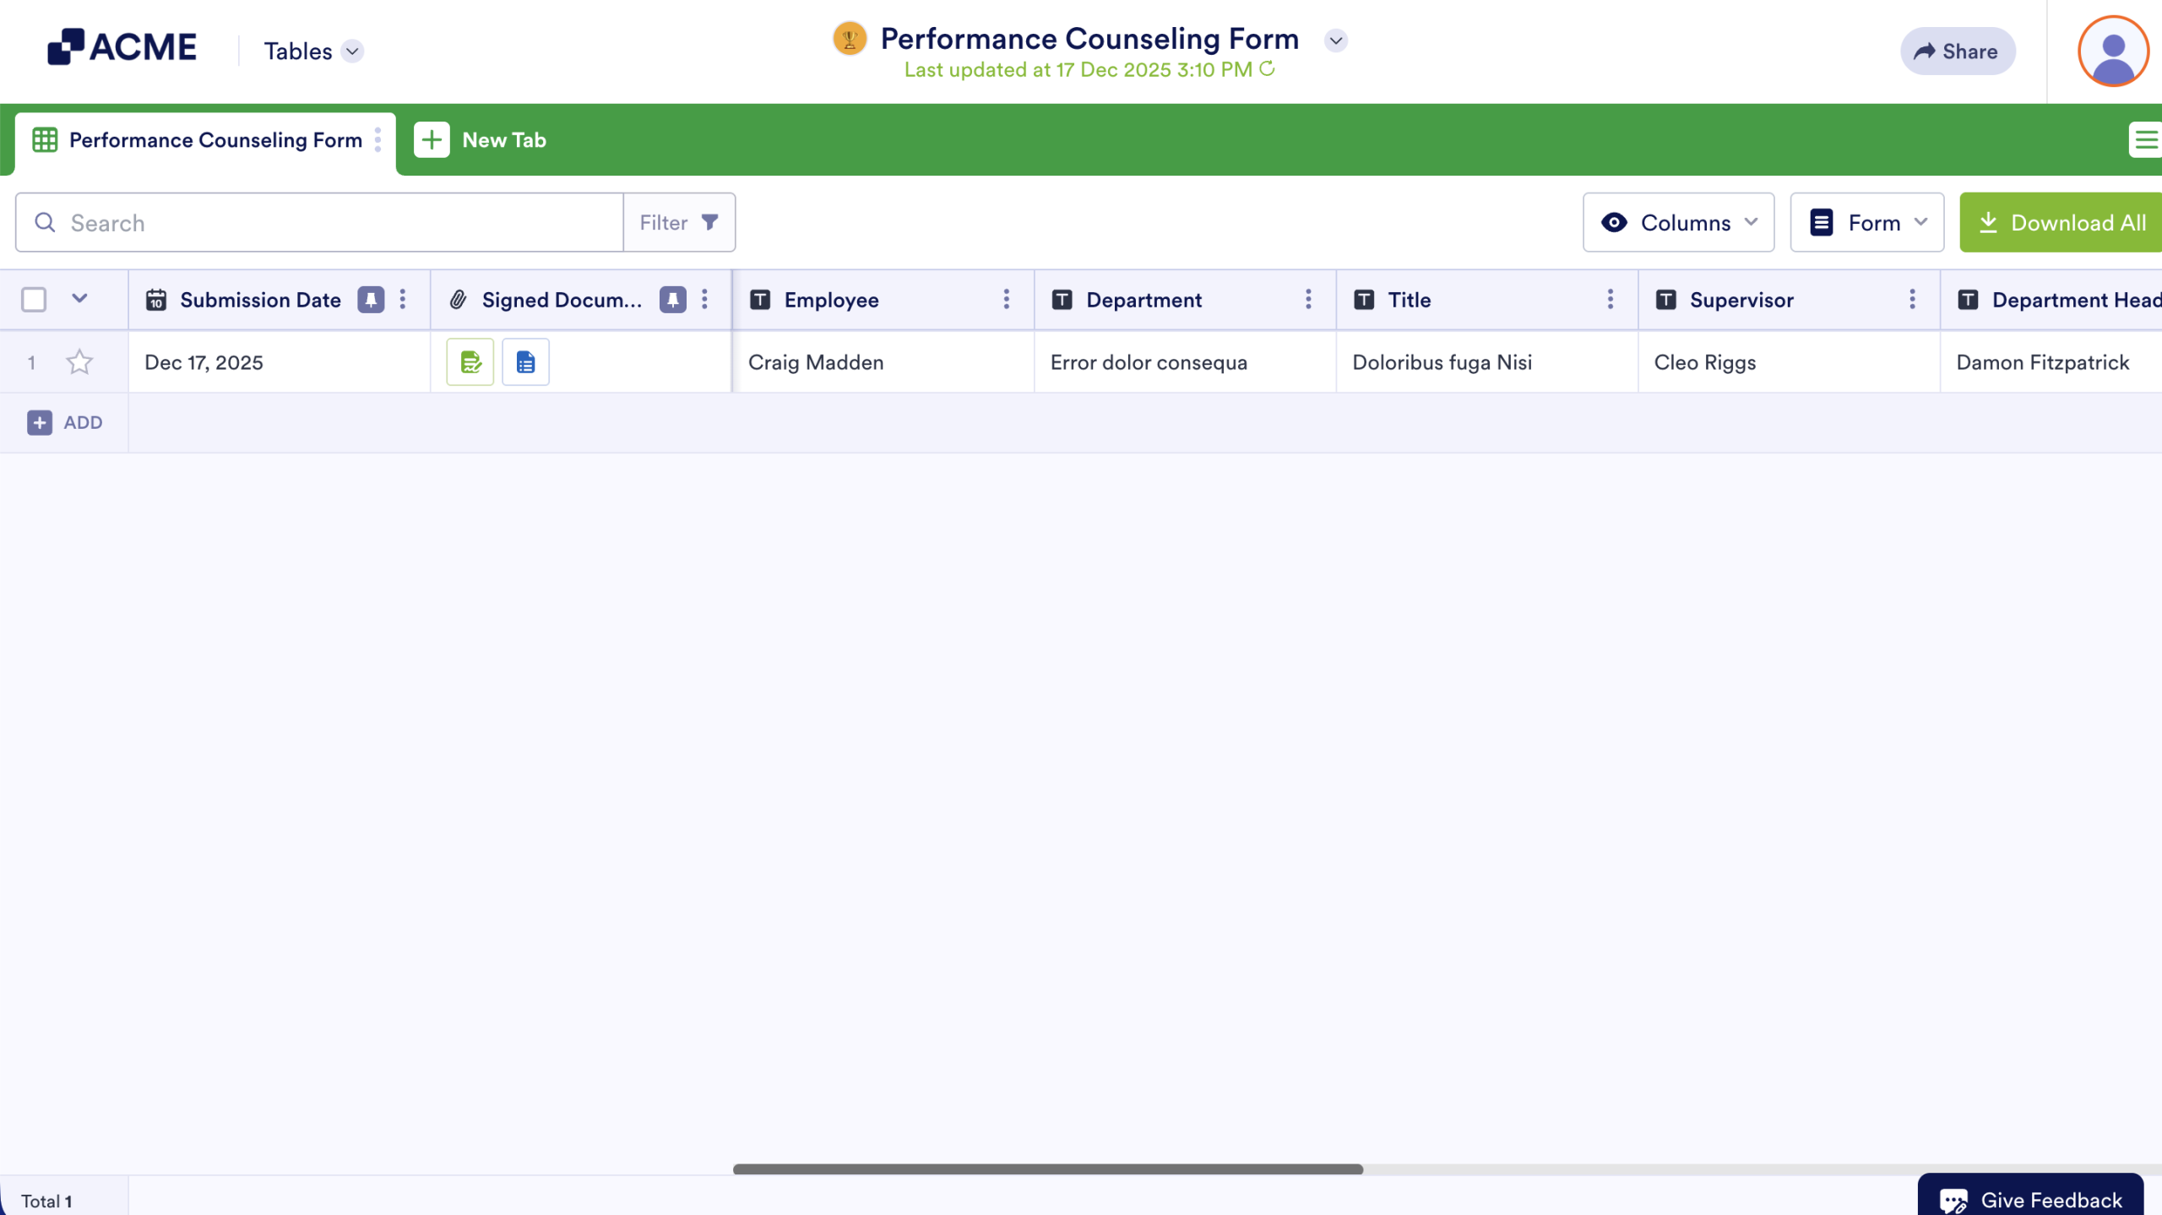The width and height of the screenshot is (2162, 1215).
Task: Click the Share button
Action: pos(1957,52)
